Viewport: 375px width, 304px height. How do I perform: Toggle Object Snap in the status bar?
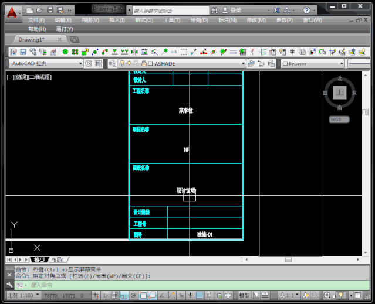click(143, 295)
